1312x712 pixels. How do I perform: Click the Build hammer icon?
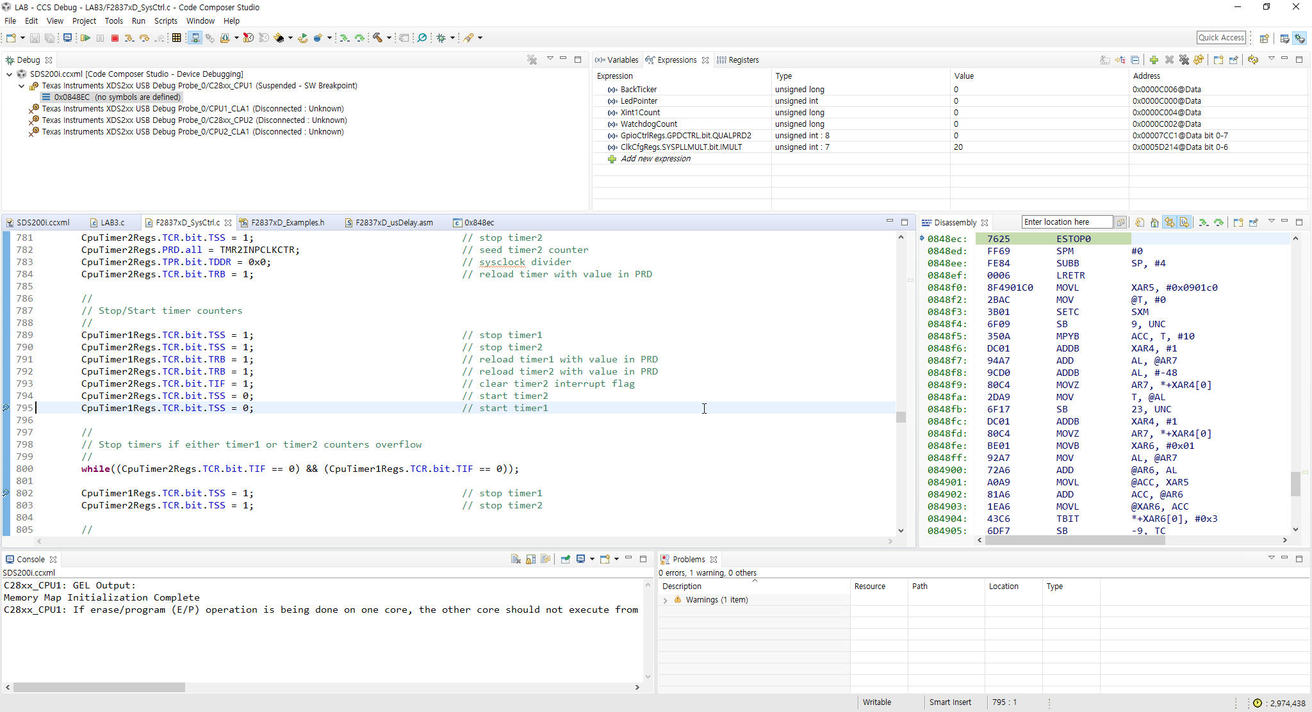pos(378,38)
